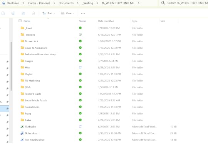The height and width of the screenshot is (144, 208).
Task: Click the folder icon for Trailer
Action: pyautogui.click(x=22, y=120)
